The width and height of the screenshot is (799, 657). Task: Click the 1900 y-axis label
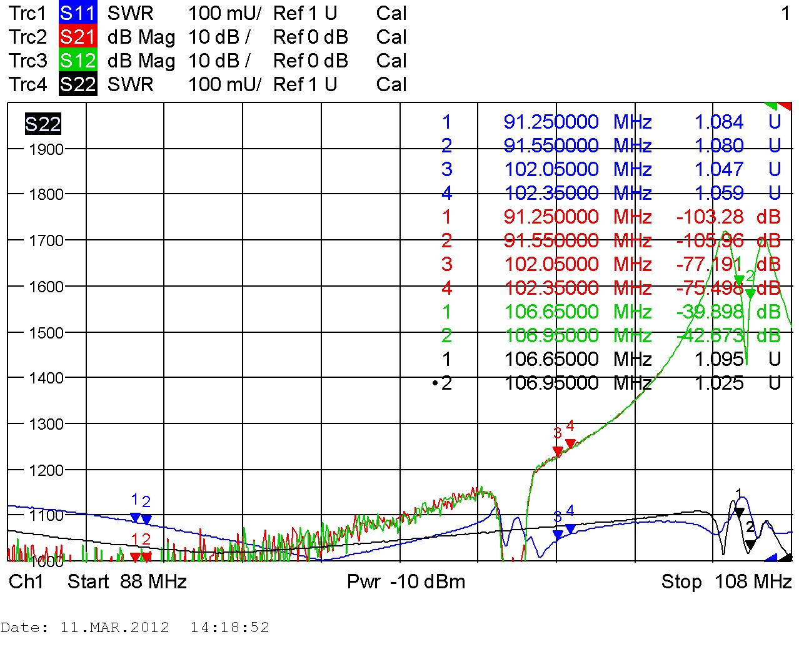(x=46, y=149)
